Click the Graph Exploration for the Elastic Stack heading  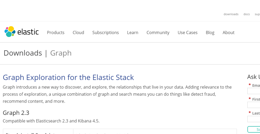(68, 77)
